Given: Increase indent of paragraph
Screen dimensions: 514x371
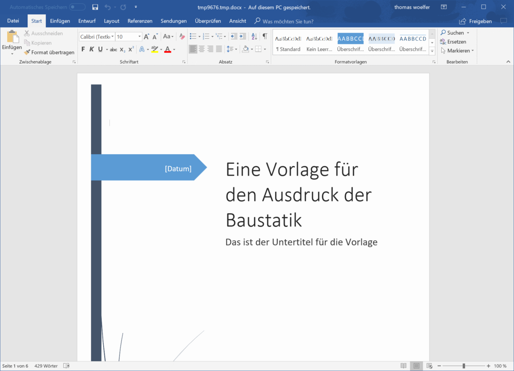Looking at the screenshot, I should pyautogui.click(x=243, y=36).
